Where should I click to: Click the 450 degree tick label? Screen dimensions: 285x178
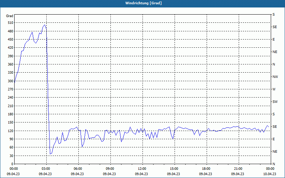tap(11, 40)
